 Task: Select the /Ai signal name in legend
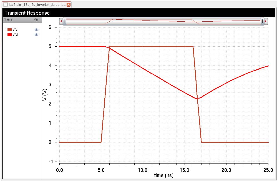(16, 35)
